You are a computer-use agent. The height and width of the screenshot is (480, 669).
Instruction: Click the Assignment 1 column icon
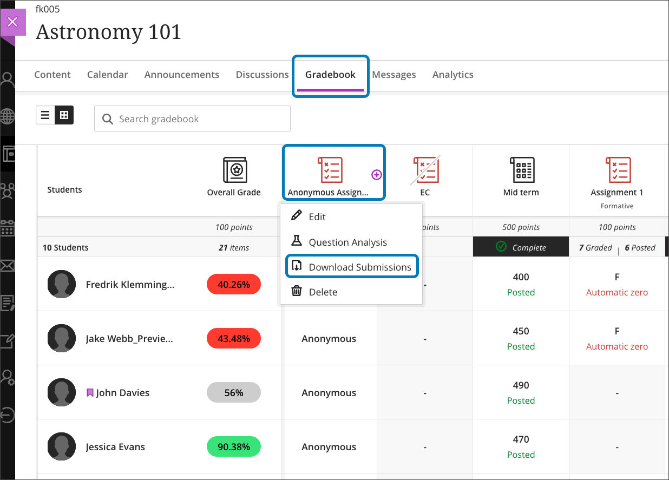[617, 170]
